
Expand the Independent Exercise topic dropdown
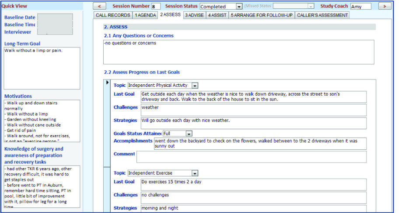coord(195,173)
